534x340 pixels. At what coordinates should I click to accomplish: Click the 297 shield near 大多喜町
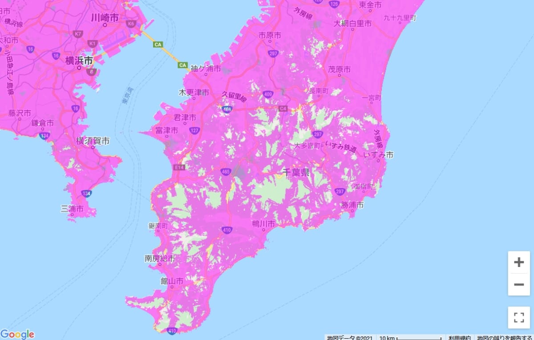point(317,134)
